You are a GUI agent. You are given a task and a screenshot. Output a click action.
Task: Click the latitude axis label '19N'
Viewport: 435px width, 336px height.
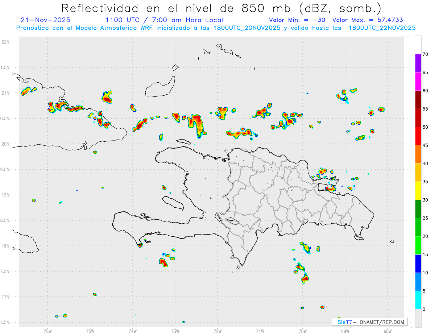(6, 195)
